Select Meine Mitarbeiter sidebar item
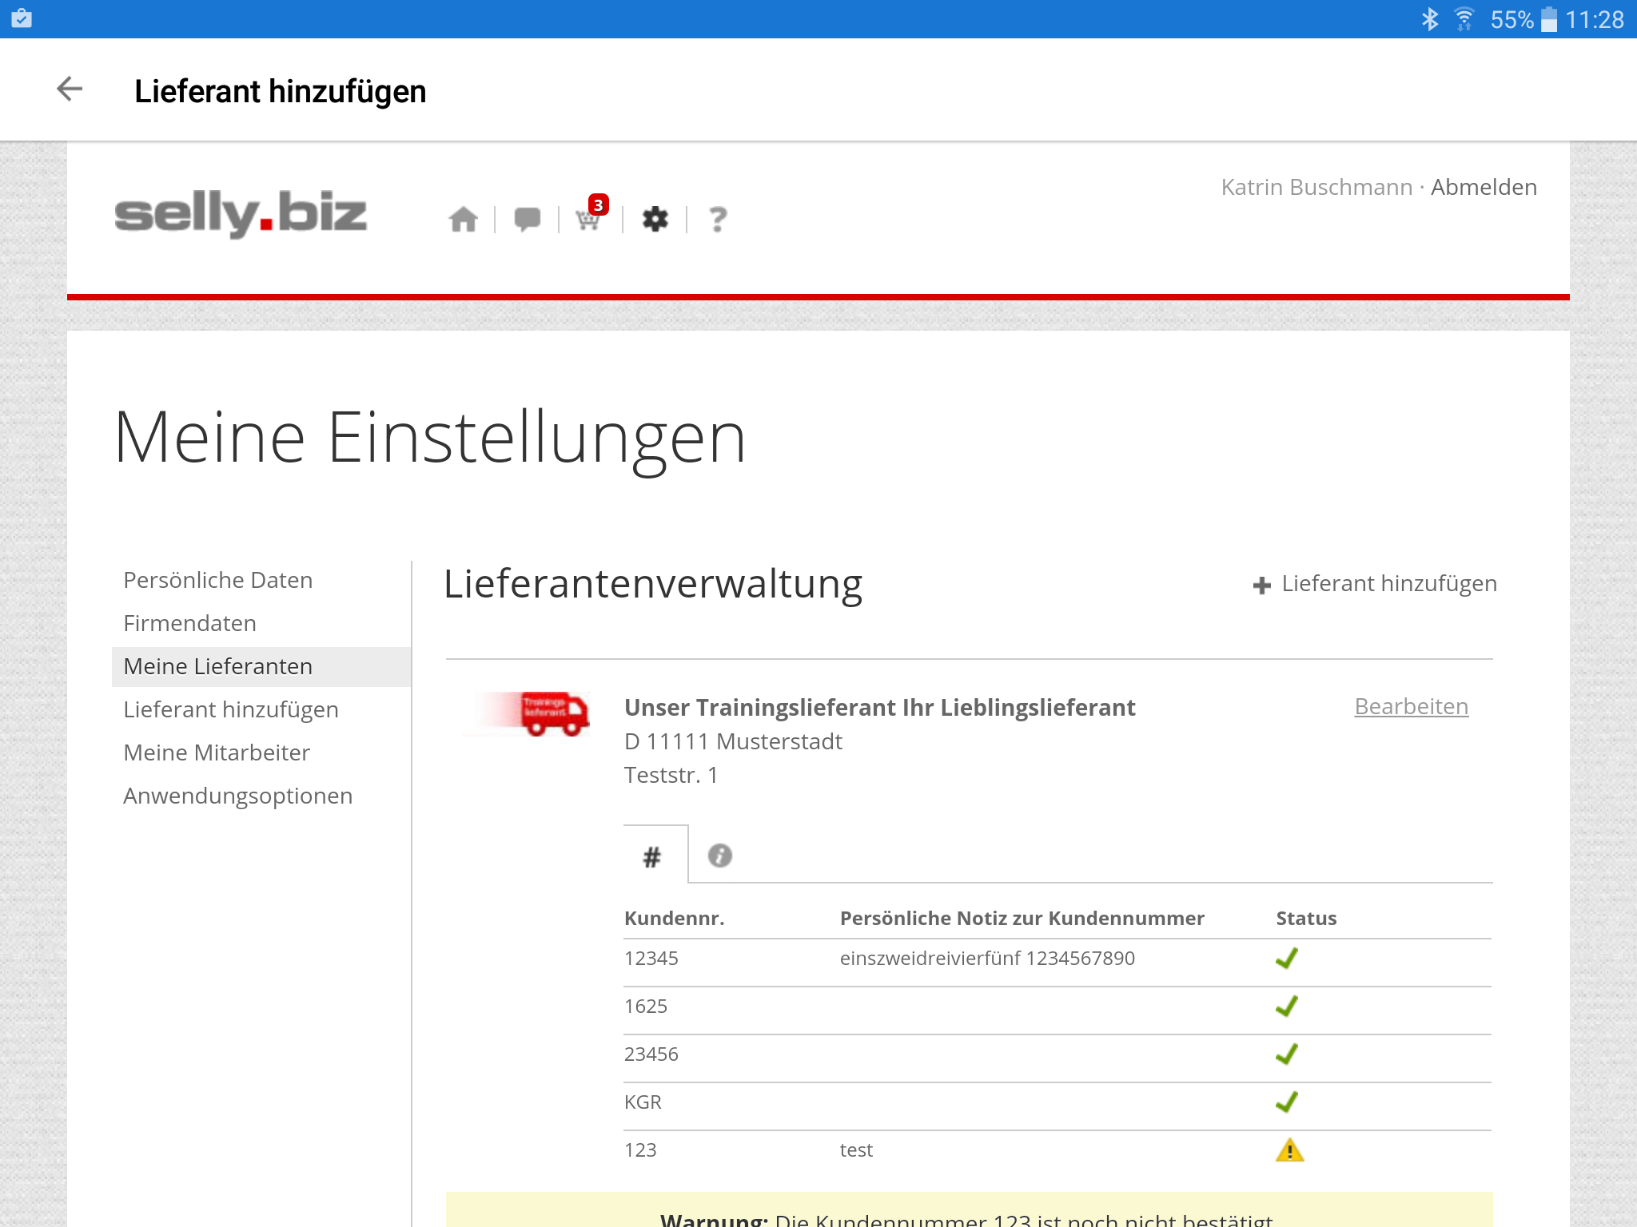Viewport: 1637px width, 1227px height. pos(217,752)
